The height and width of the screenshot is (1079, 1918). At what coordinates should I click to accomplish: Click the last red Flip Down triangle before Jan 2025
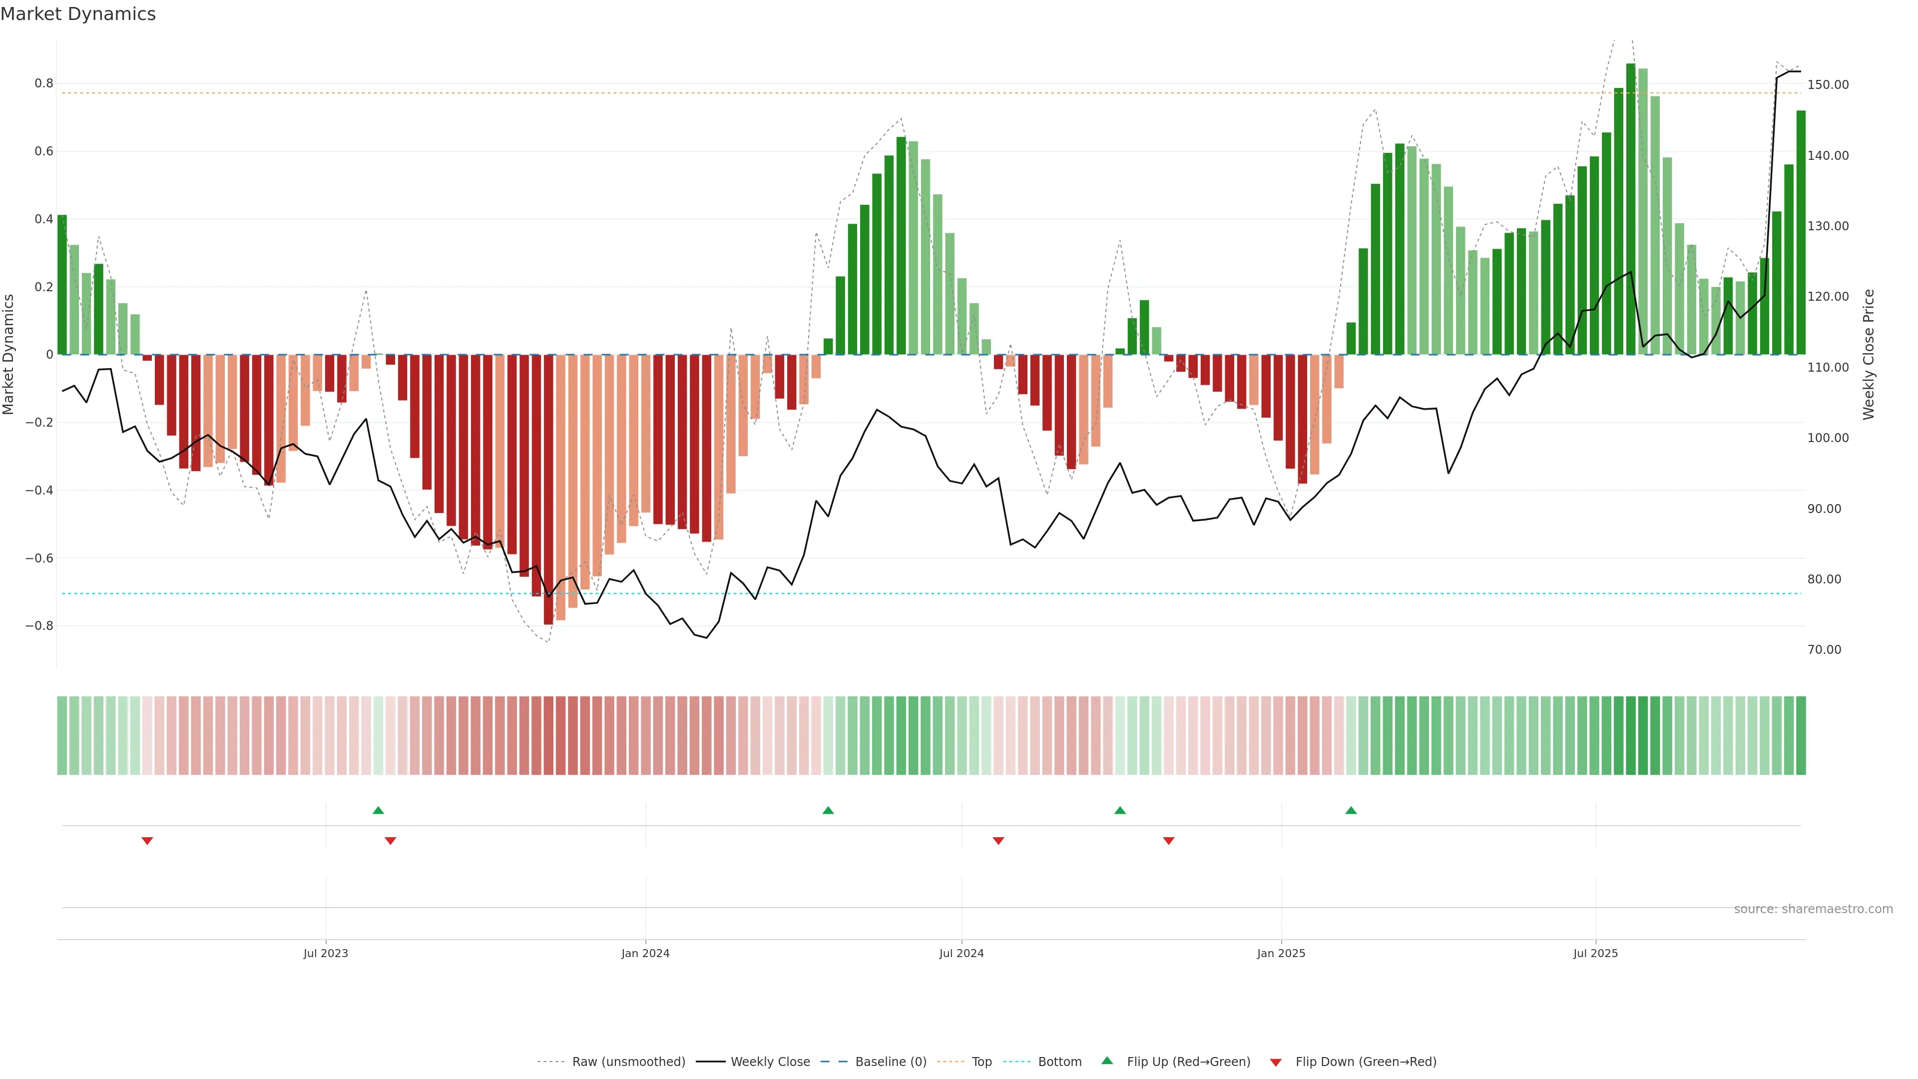(1169, 841)
